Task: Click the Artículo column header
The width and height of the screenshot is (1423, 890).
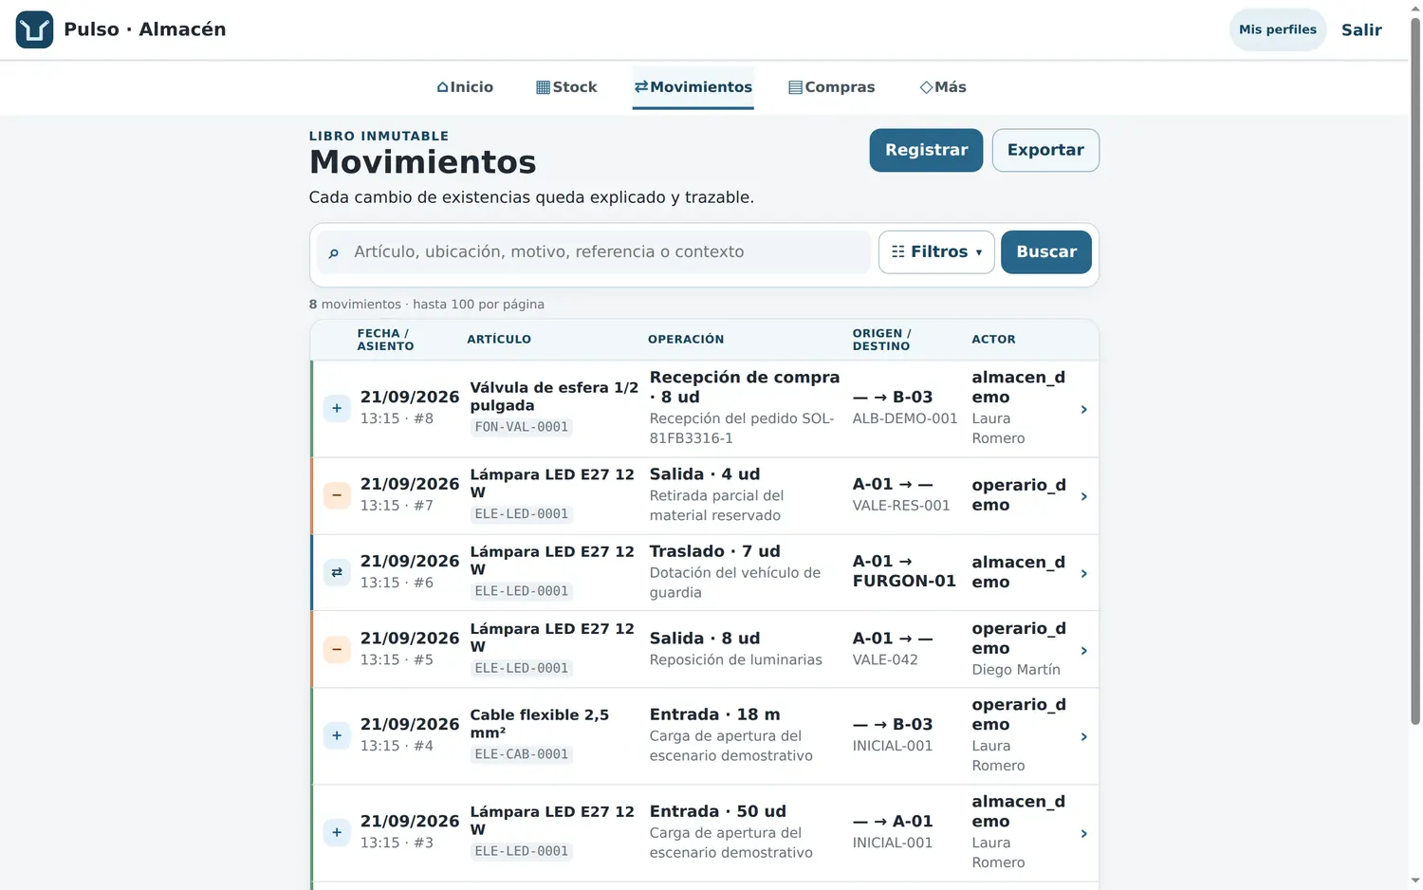Action: (x=499, y=340)
